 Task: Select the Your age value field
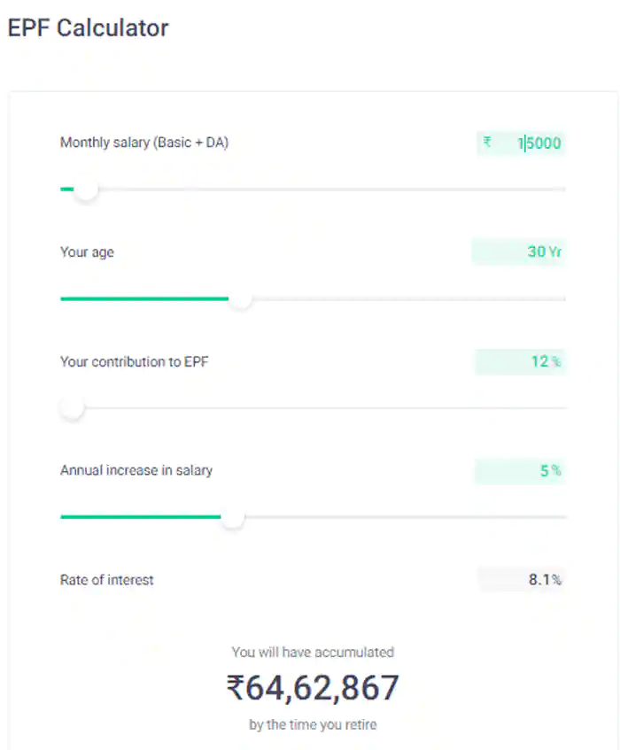[519, 252]
